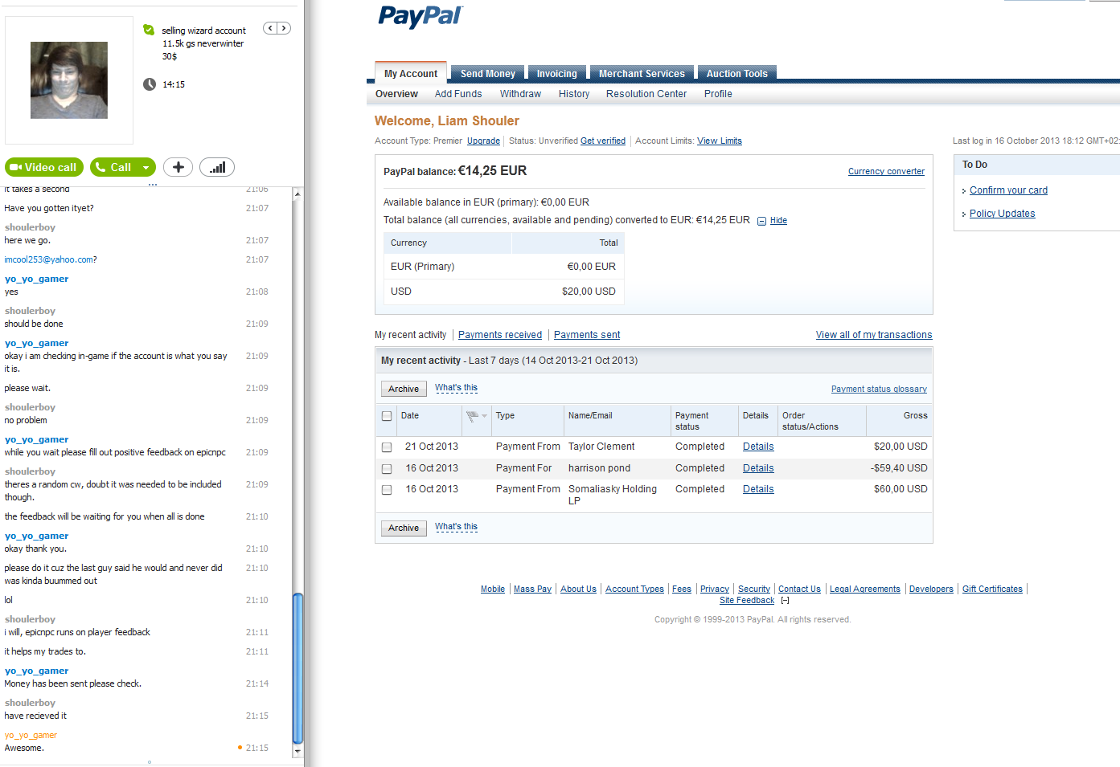
Task: Open the Contact Us footer link
Action: [x=799, y=589]
